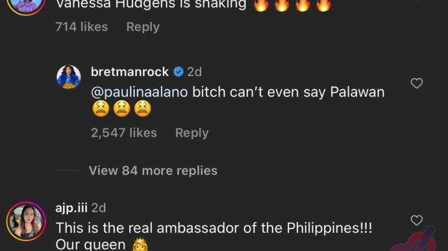Open the @paulinaalano mention
The height and width of the screenshot is (251, 448).
[139, 92]
